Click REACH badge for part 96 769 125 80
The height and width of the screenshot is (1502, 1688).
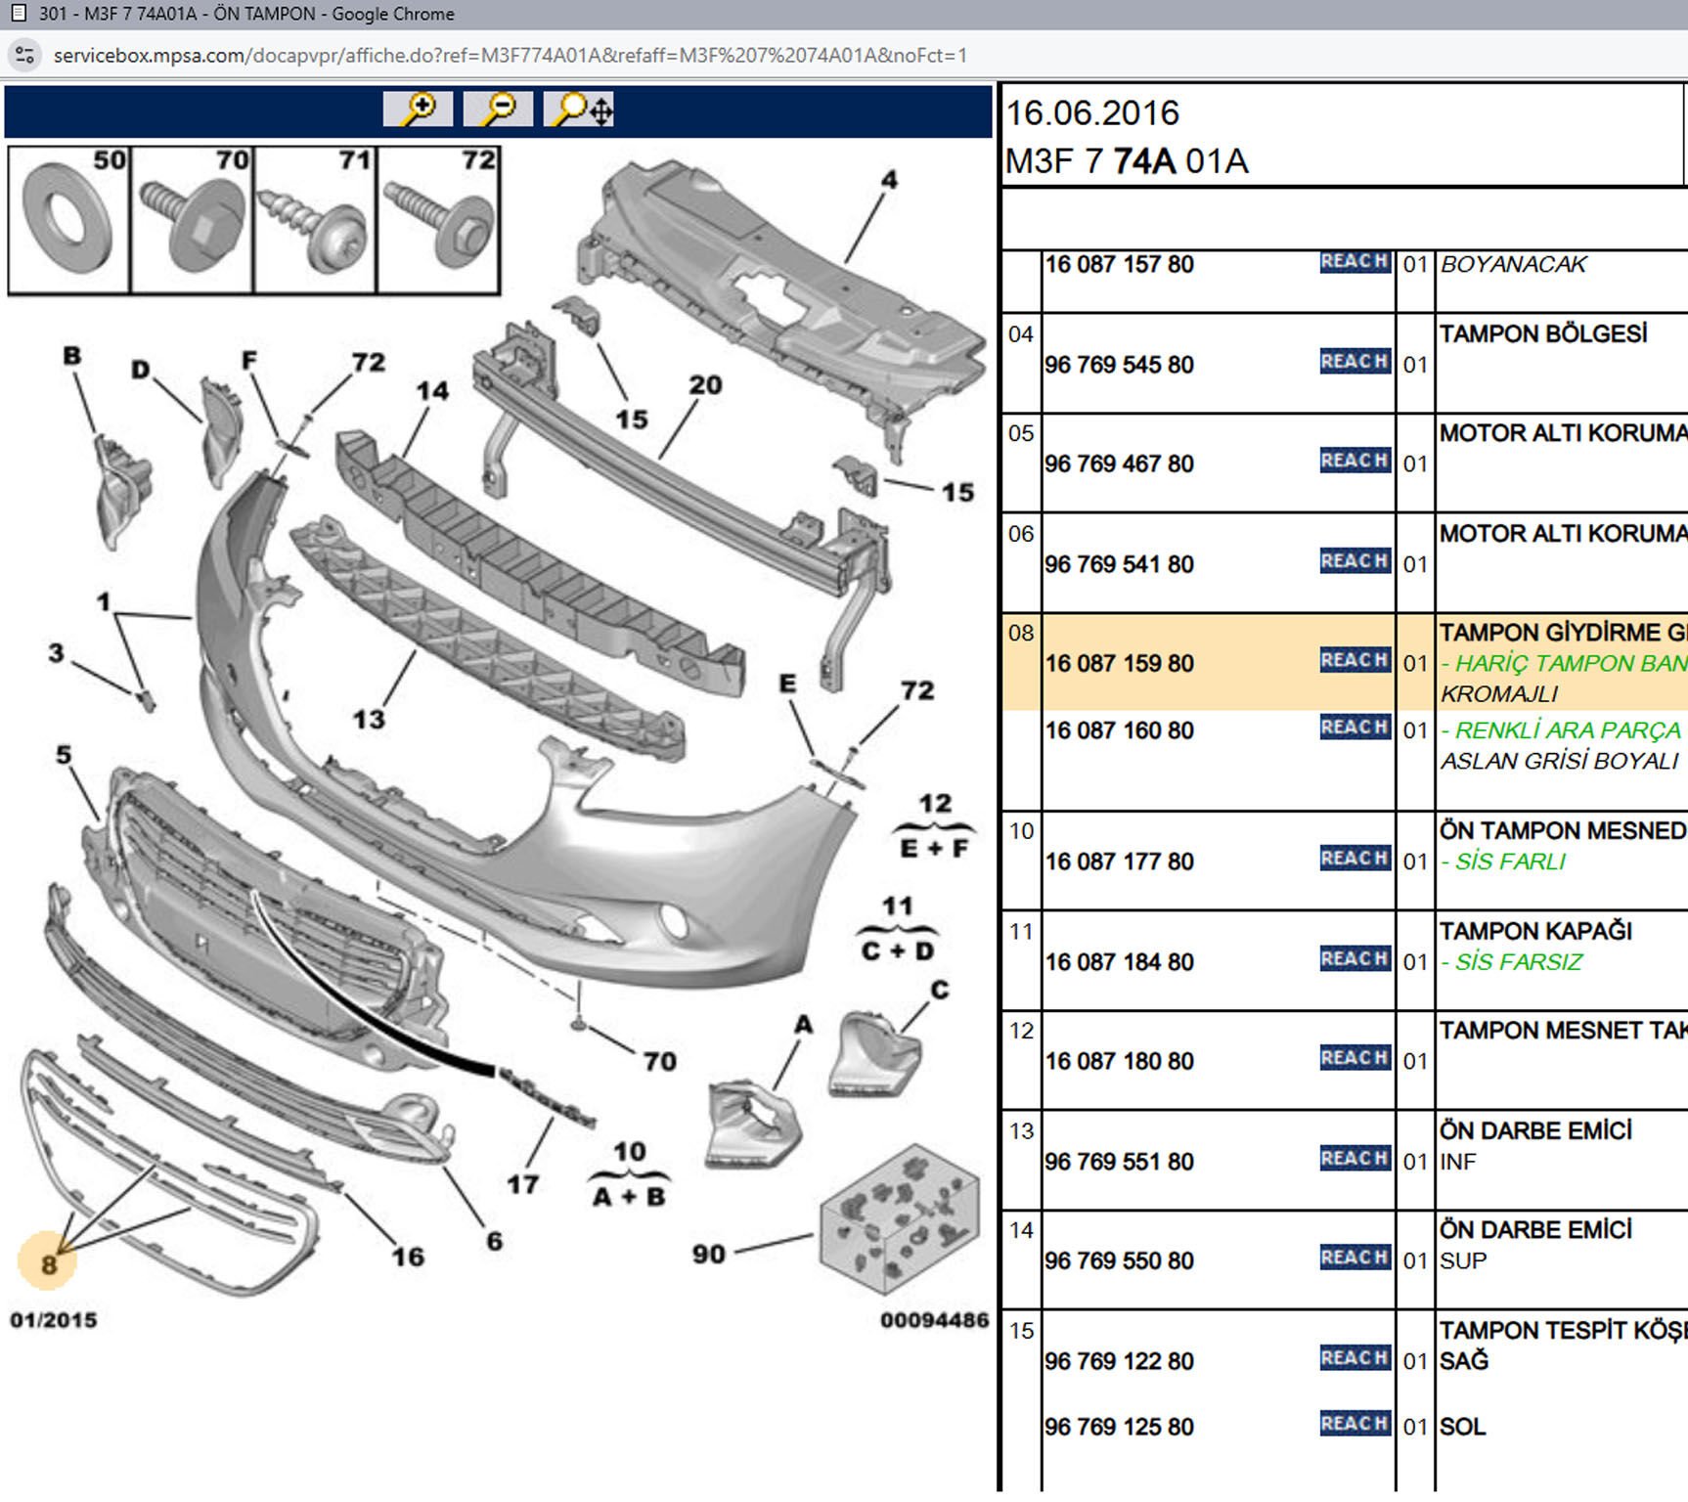click(x=1355, y=1424)
